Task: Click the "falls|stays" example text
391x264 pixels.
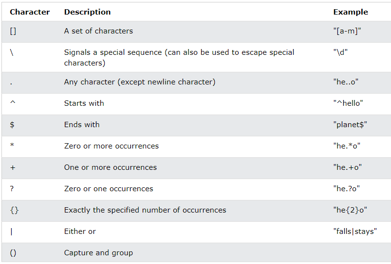Action: (355, 231)
